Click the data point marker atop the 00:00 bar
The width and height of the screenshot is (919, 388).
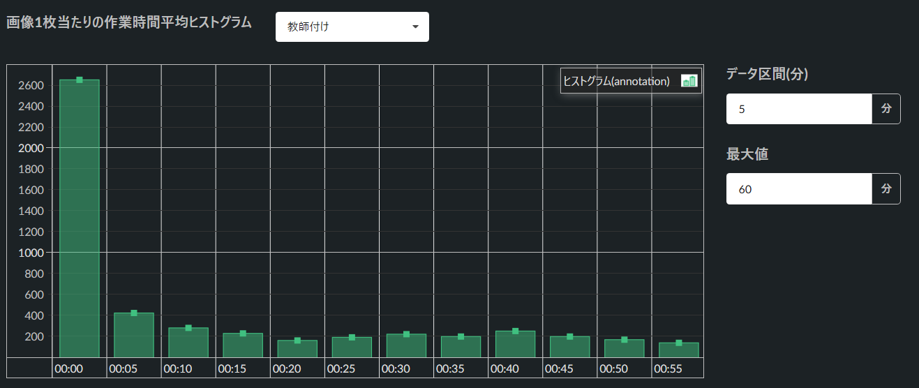[80, 80]
